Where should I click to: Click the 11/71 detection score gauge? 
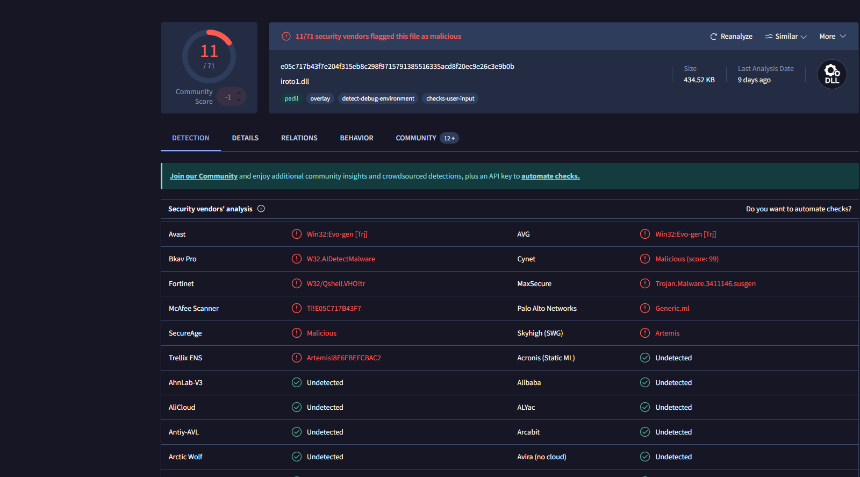pyautogui.click(x=209, y=56)
